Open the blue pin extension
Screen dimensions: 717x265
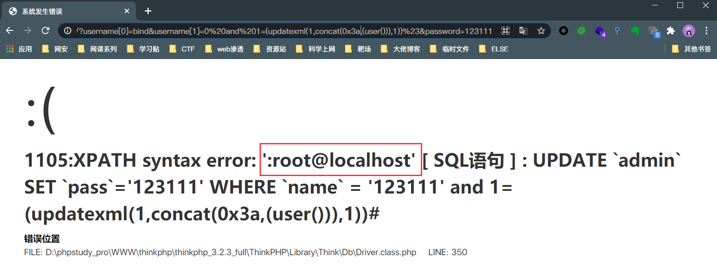(x=617, y=30)
